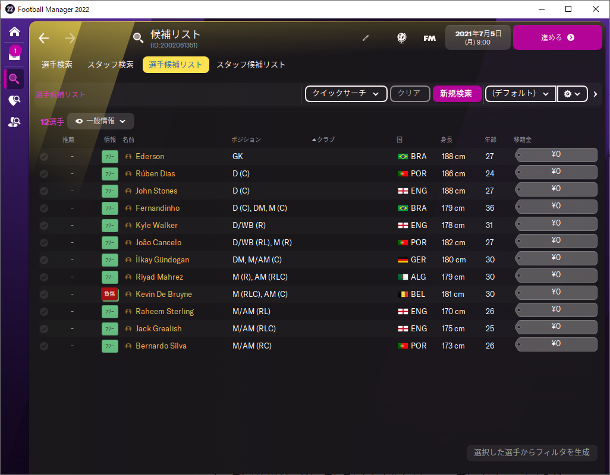Click the フリー status badge for Ederson
Image resolution: width=610 pixels, height=475 pixels.
[x=110, y=157]
